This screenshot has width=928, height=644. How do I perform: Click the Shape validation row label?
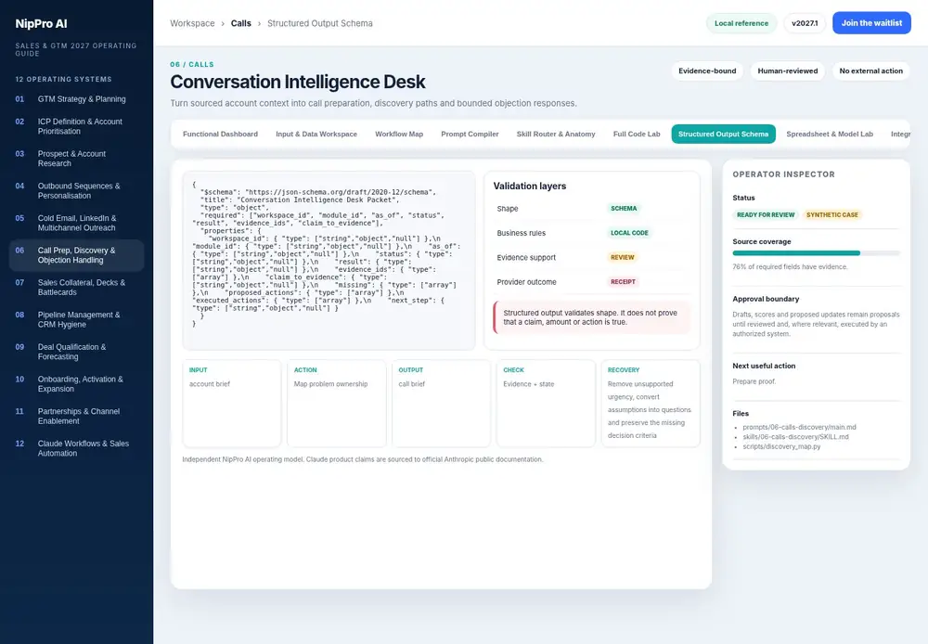click(x=508, y=209)
